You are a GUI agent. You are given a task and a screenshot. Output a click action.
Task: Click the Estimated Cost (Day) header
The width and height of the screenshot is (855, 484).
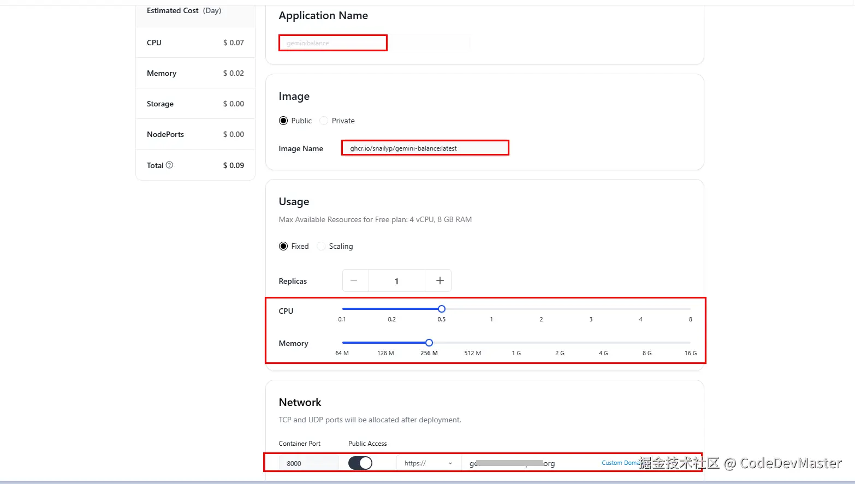point(184,10)
